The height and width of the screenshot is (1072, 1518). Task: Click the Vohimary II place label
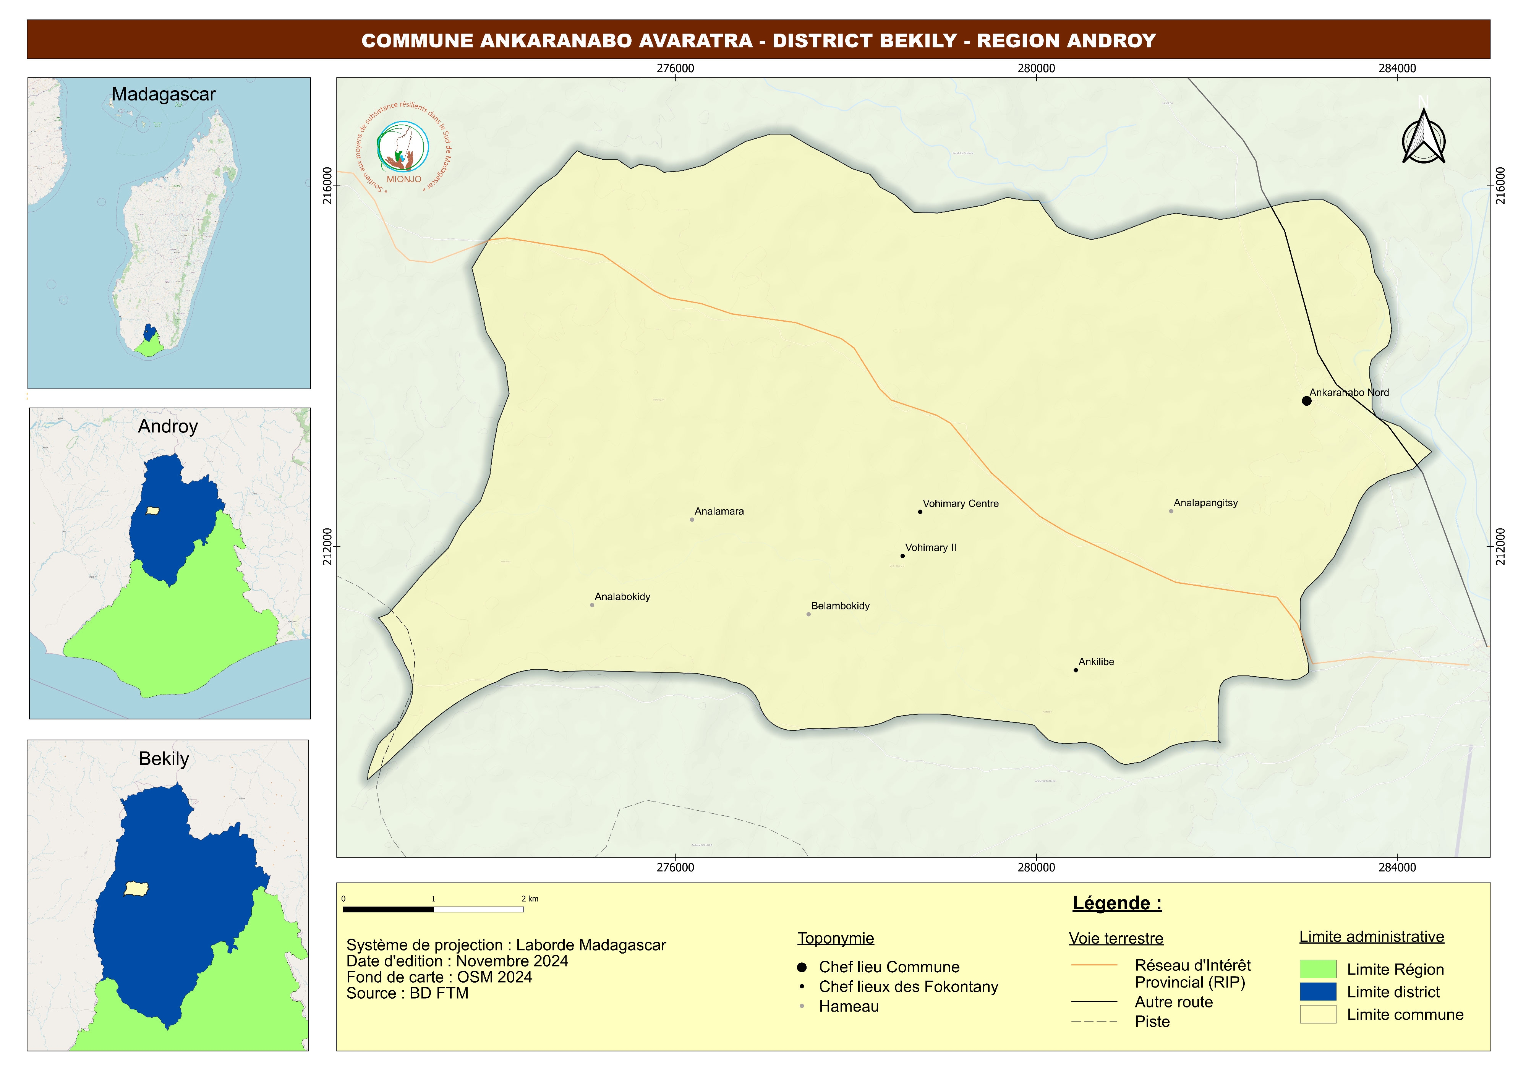click(930, 547)
